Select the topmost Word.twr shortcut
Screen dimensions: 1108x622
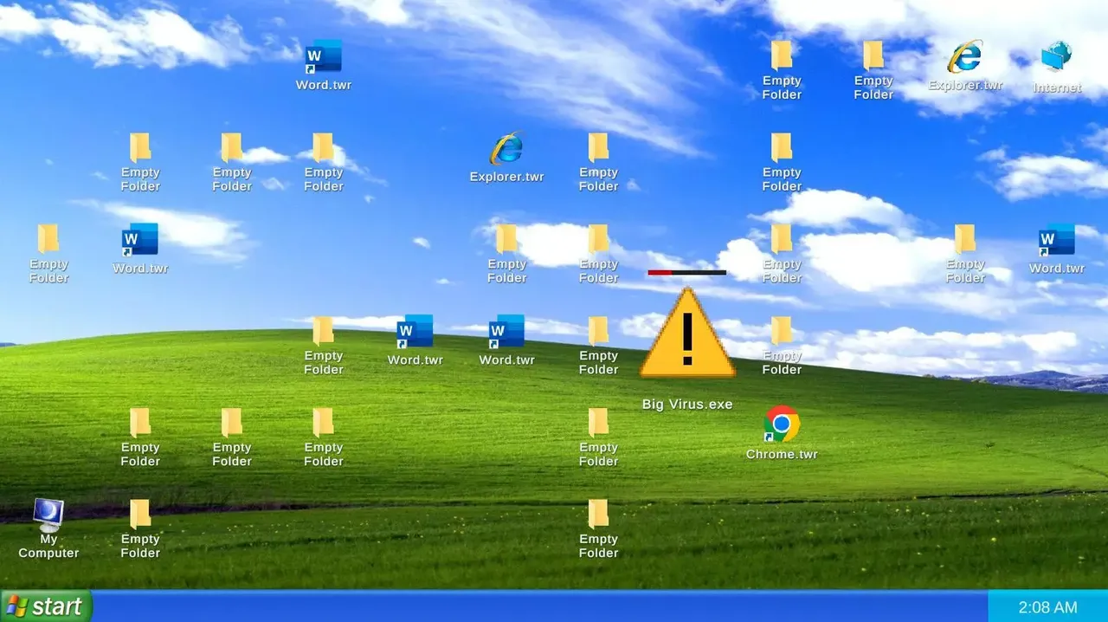pos(324,66)
